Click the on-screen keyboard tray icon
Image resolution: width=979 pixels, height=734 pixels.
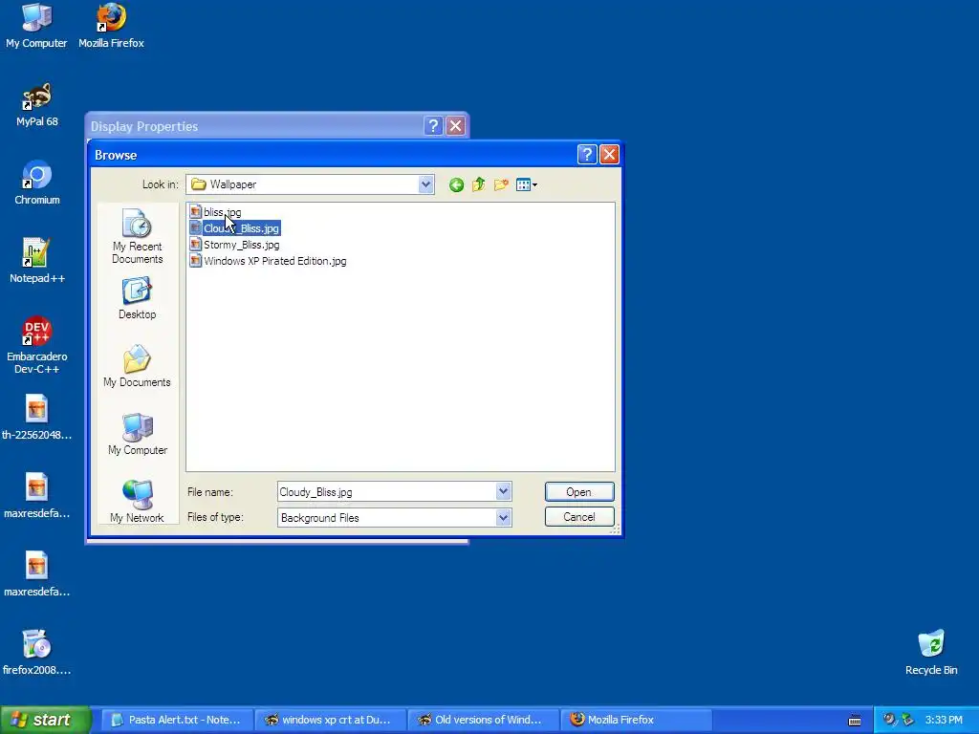(856, 721)
